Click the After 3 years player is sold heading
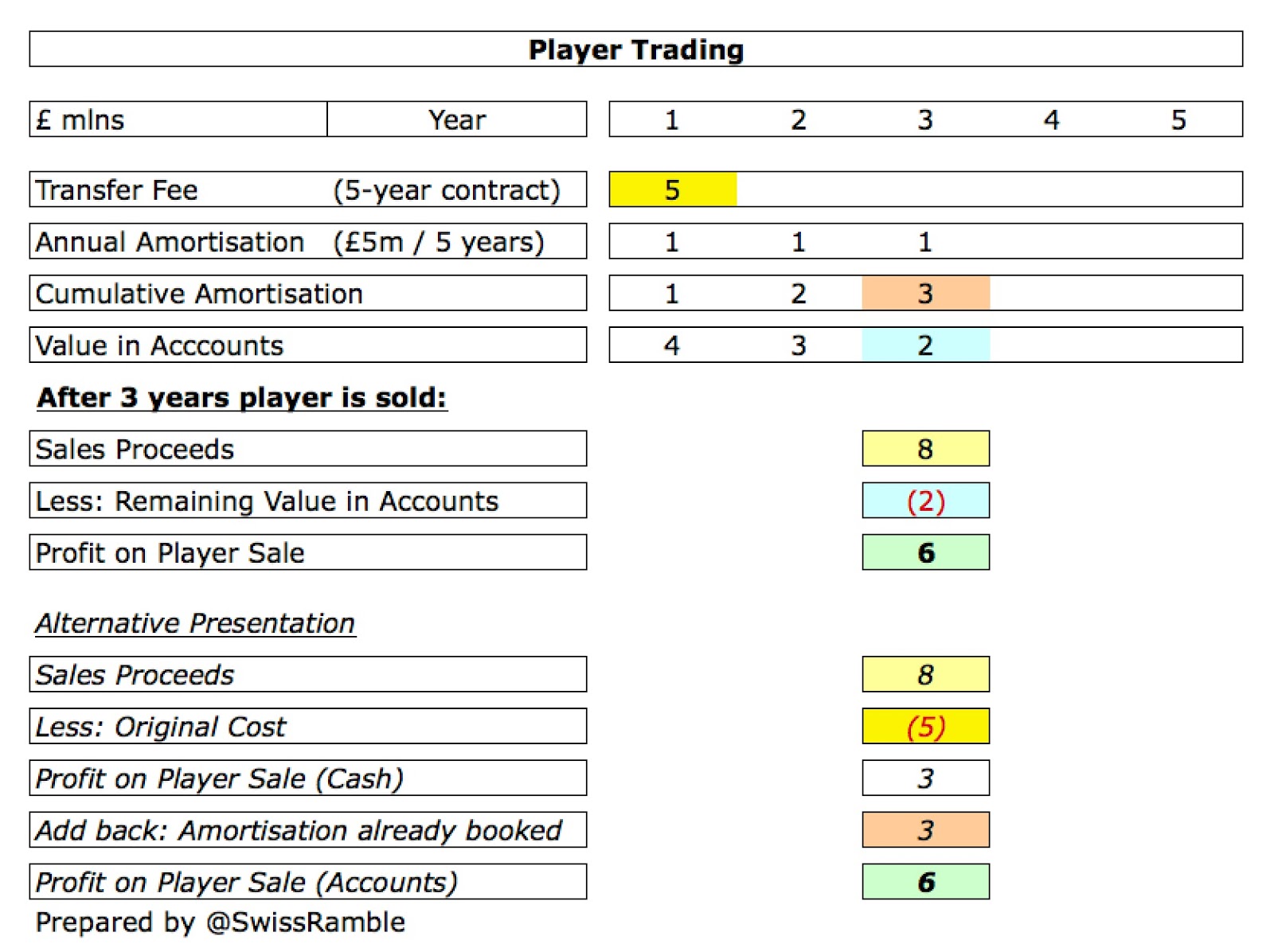The width and height of the screenshot is (1274, 944). click(242, 397)
